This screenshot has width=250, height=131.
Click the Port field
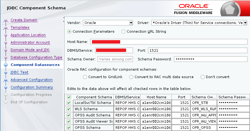197,50
